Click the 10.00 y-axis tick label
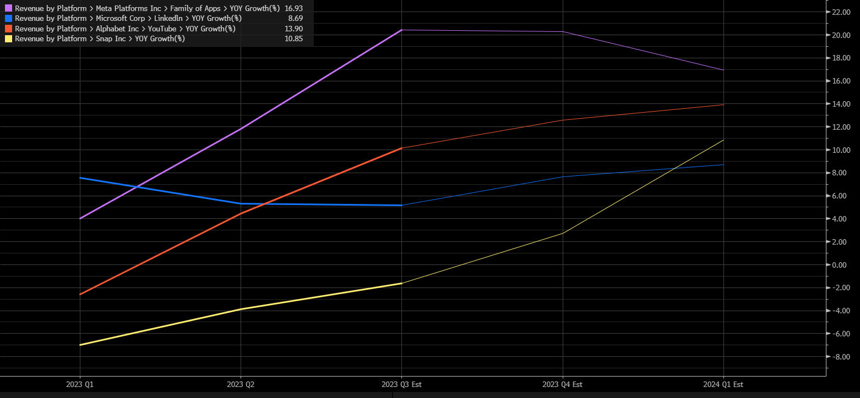Screen dimensions: 860x398 click(841, 150)
